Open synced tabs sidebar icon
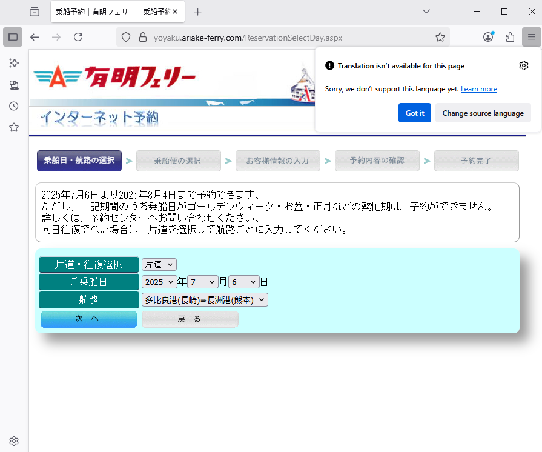542x452 pixels. point(14,85)
